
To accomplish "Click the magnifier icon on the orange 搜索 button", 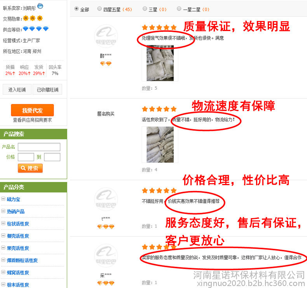I will pos(23,168).
